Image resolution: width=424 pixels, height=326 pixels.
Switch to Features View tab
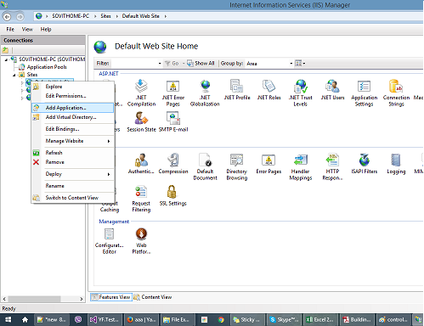pos(111,297)
